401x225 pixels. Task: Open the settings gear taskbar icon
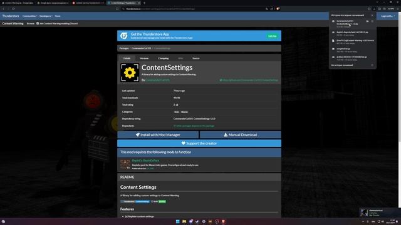[x=204, y=221]
